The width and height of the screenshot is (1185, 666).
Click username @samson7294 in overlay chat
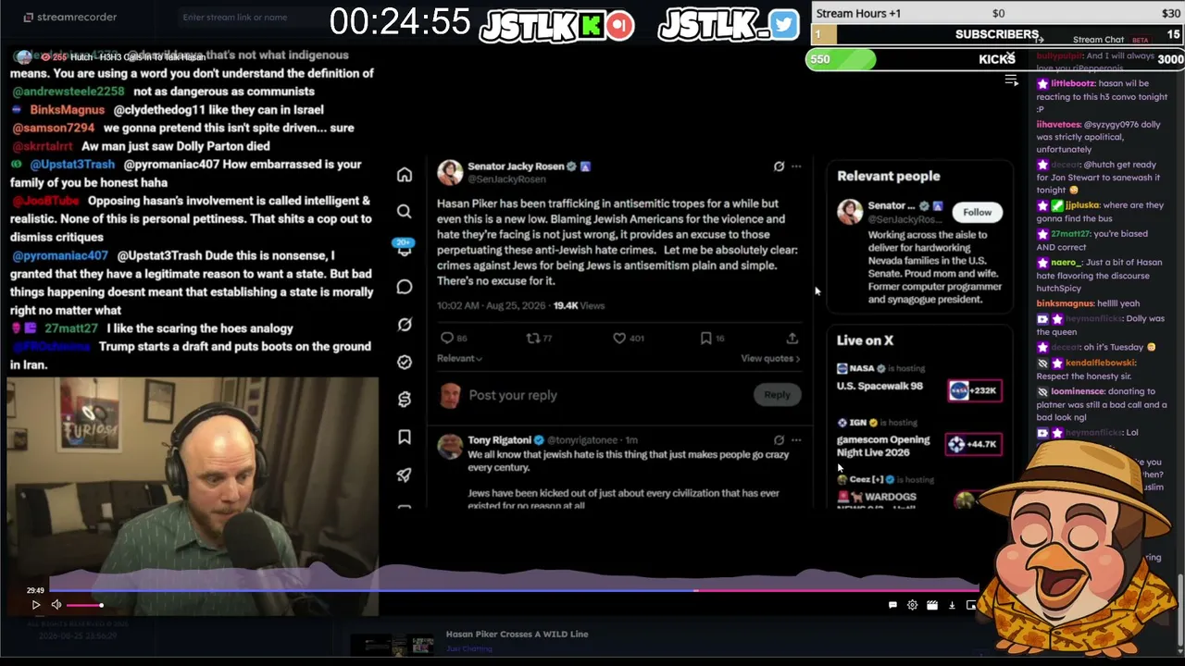click(x=54, y=128)
